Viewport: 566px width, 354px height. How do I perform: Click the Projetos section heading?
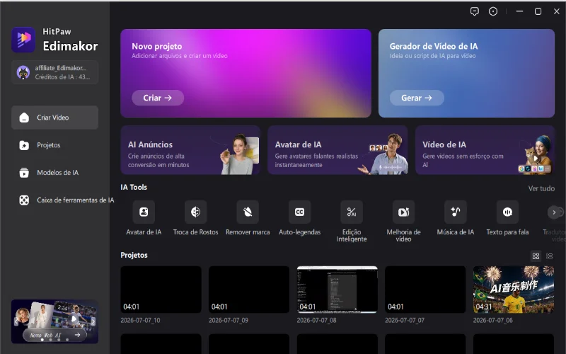[x=134, y=255]
